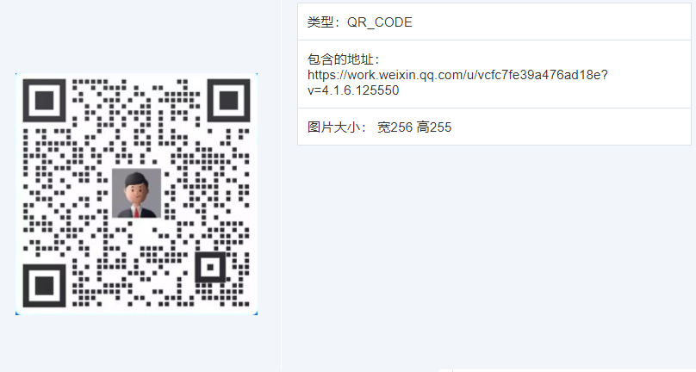This screenshot has height=372, width=696.
Task: Click the QR code's top-right finder square
Action: pyautogui.click(x=228, y=101)
